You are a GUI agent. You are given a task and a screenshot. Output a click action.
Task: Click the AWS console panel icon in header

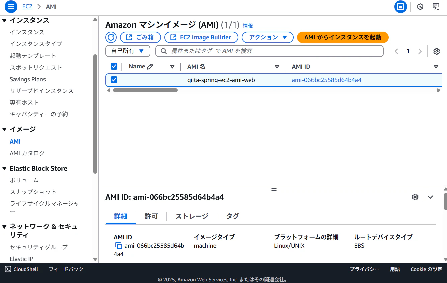[400, 7]
